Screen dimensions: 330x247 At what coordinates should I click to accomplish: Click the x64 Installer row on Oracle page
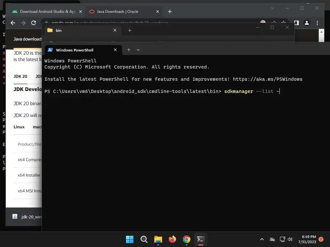coord(28,175)
